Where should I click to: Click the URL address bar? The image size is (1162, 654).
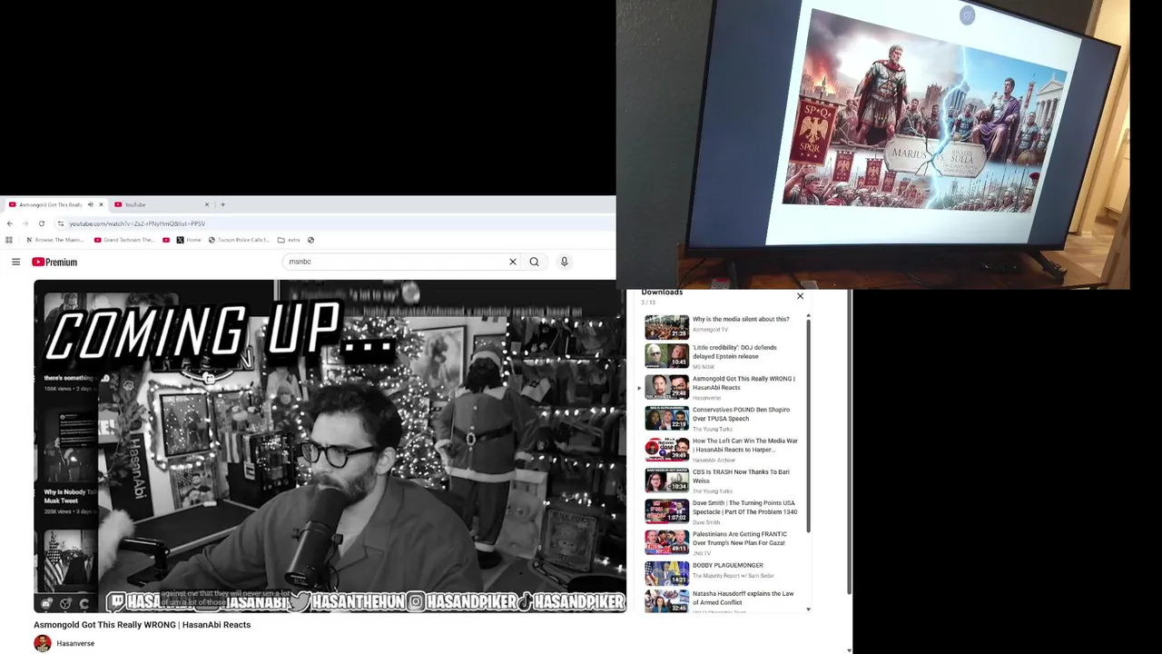pyautogui.click(x=336, y=223)
